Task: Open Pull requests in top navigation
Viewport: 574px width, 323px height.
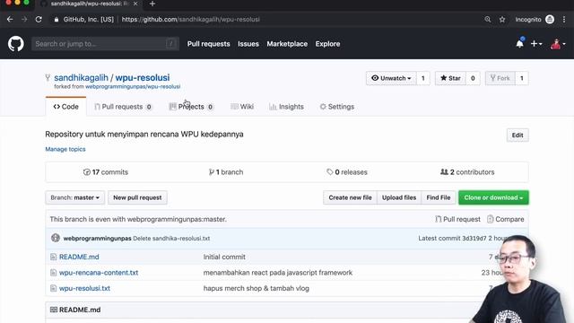Action: pos(209,44)
